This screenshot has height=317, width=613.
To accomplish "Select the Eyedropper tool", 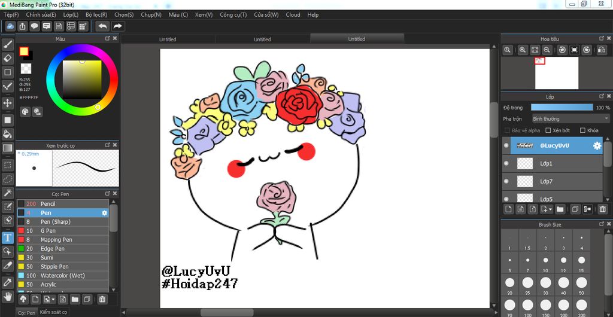I will click(x=7, y=282).
